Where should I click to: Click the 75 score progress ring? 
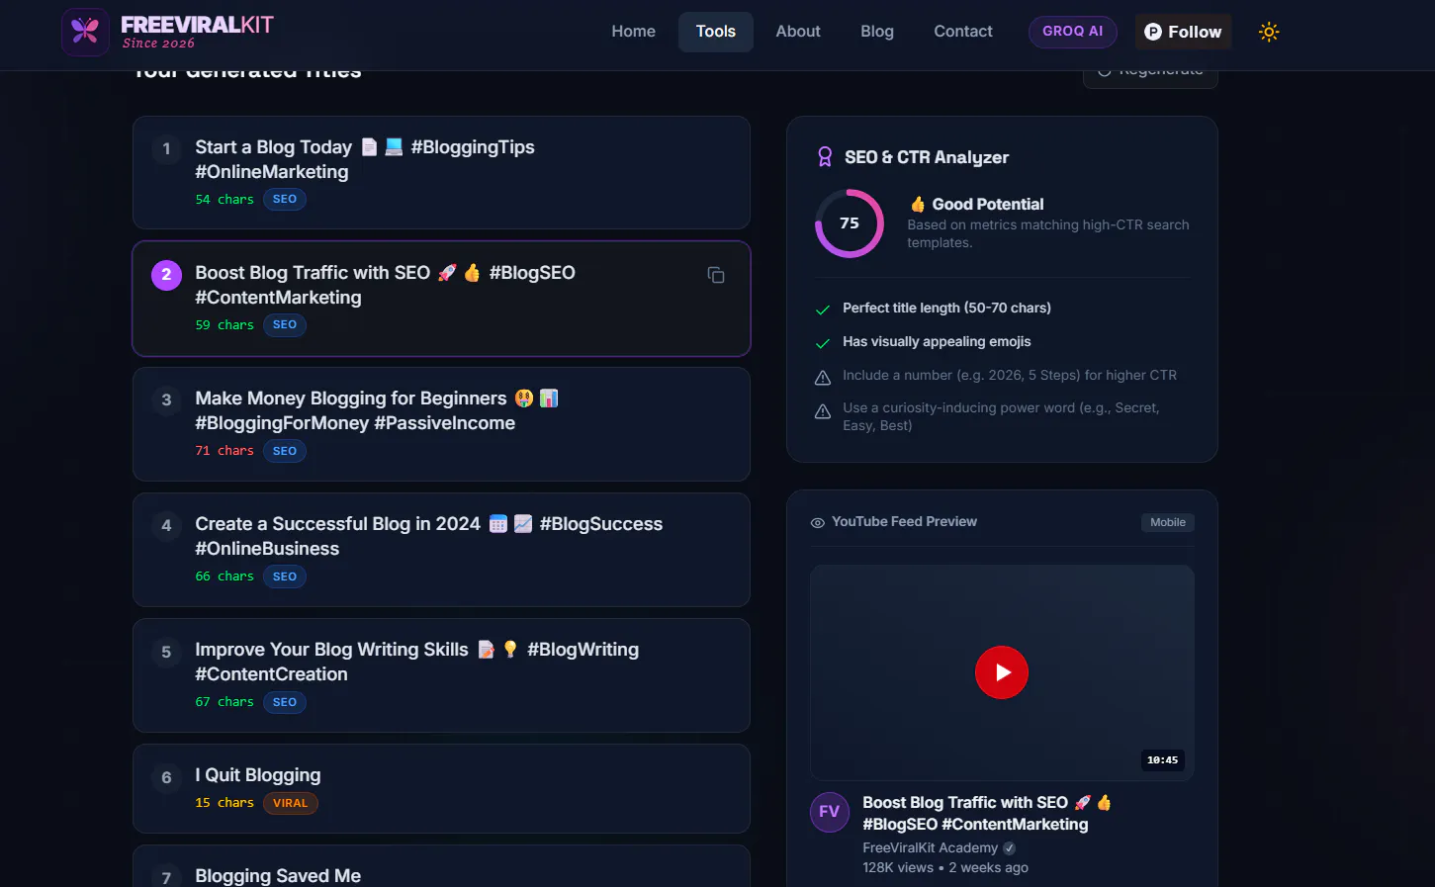pyautogui.click(x=850, y=223)
